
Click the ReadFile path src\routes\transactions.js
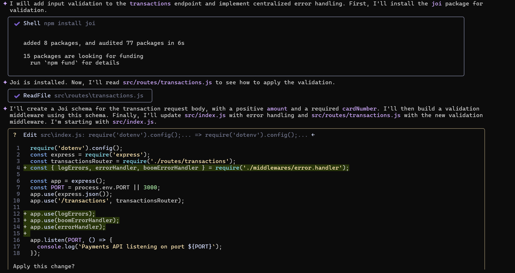coord(99,96)
